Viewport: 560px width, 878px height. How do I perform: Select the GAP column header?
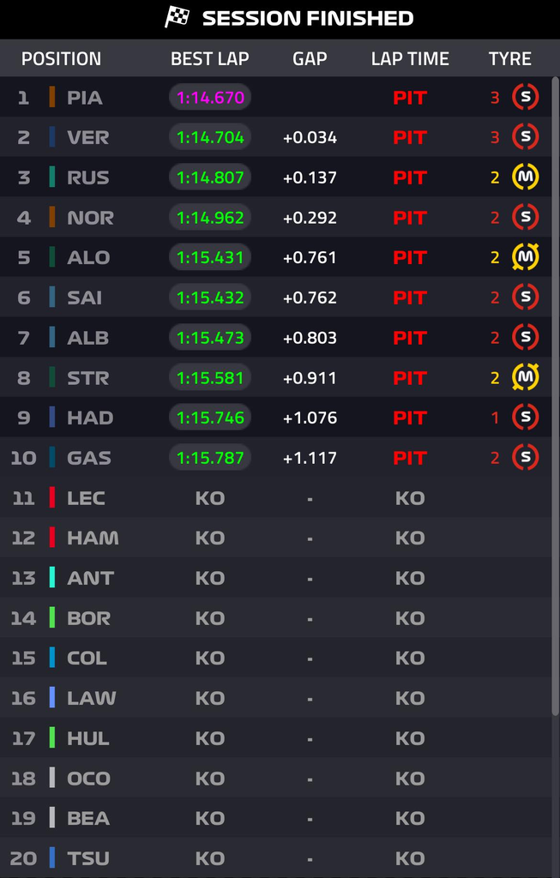click(310, 59)
